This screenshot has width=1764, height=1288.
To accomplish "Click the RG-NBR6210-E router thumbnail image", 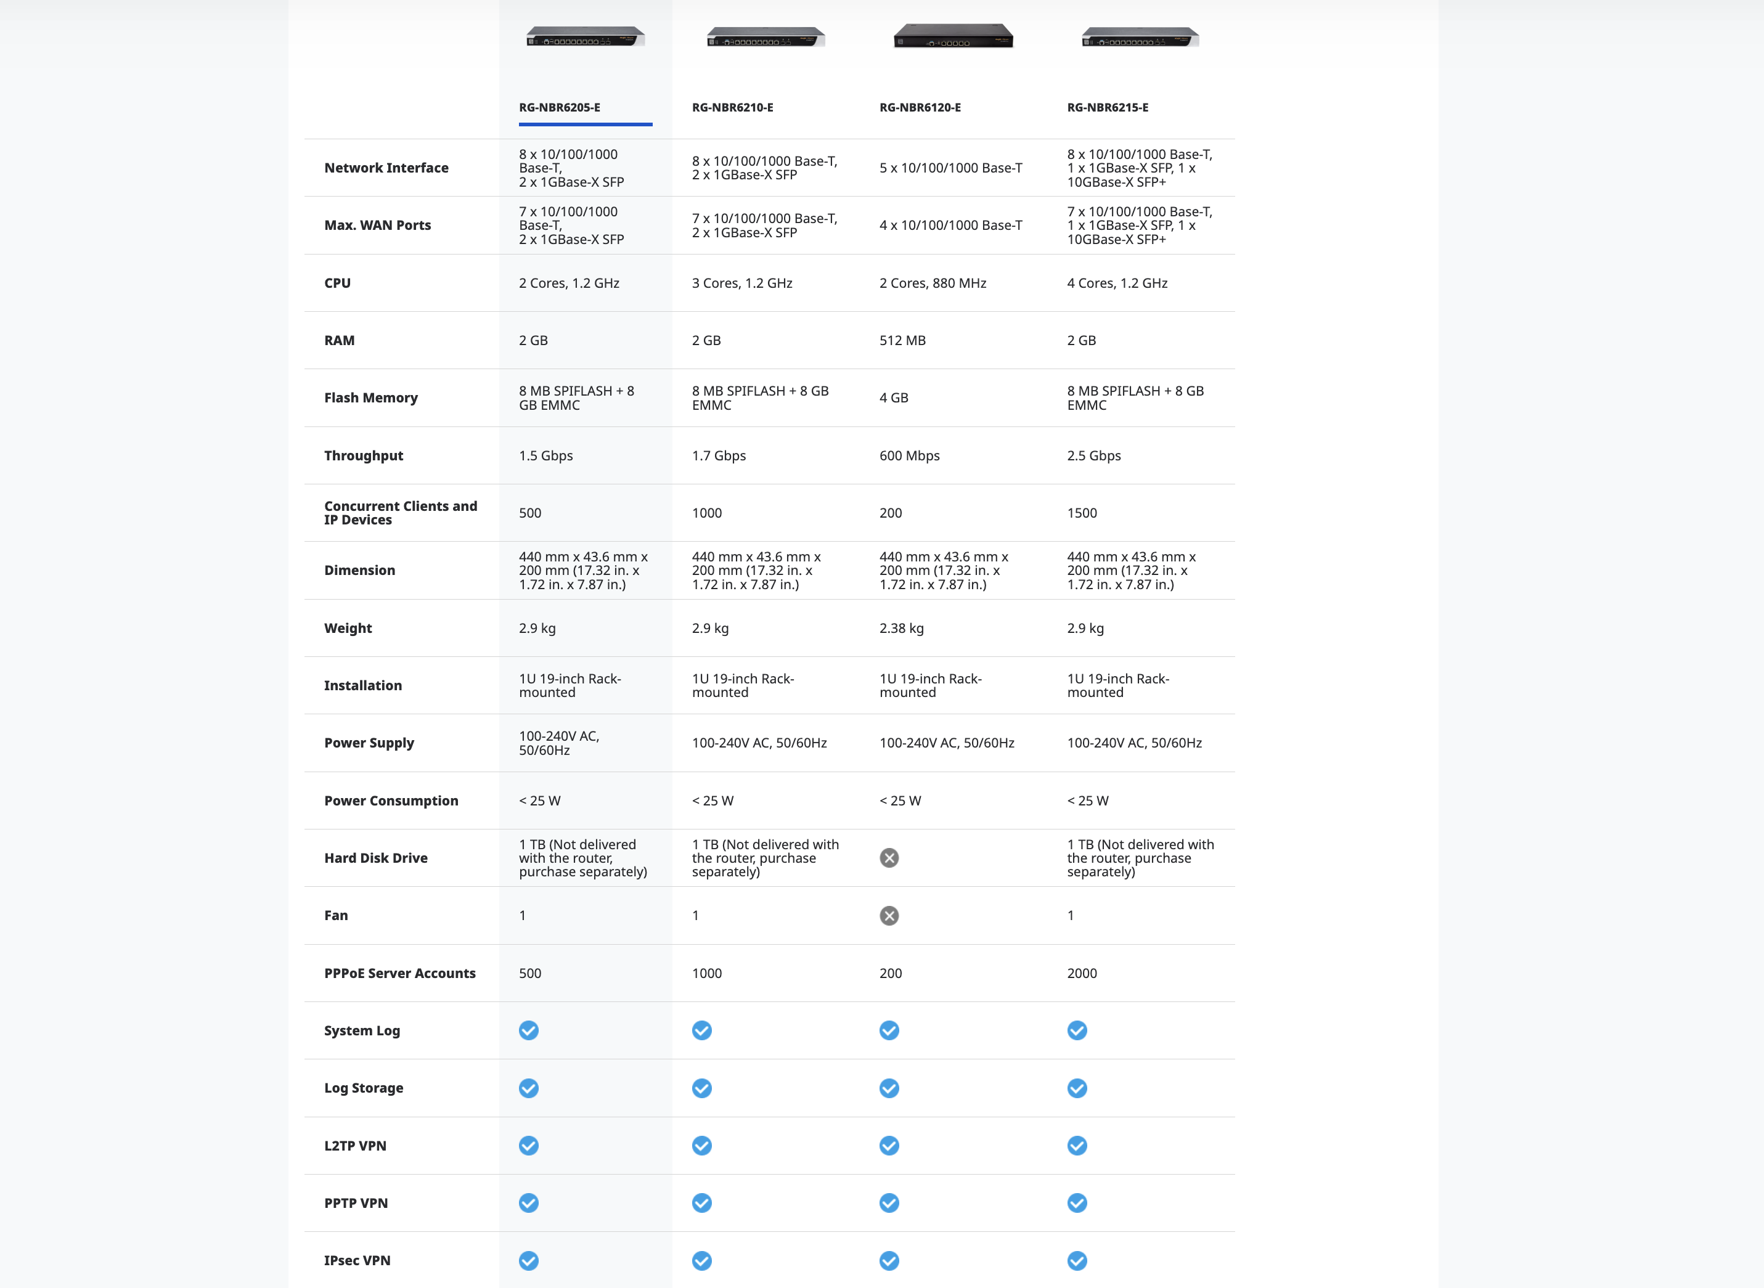I will [x=765, y=36].
